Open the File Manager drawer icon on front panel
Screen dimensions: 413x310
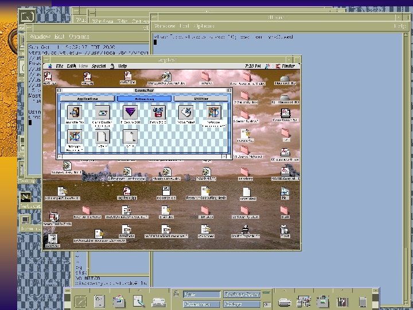(119, 301)
